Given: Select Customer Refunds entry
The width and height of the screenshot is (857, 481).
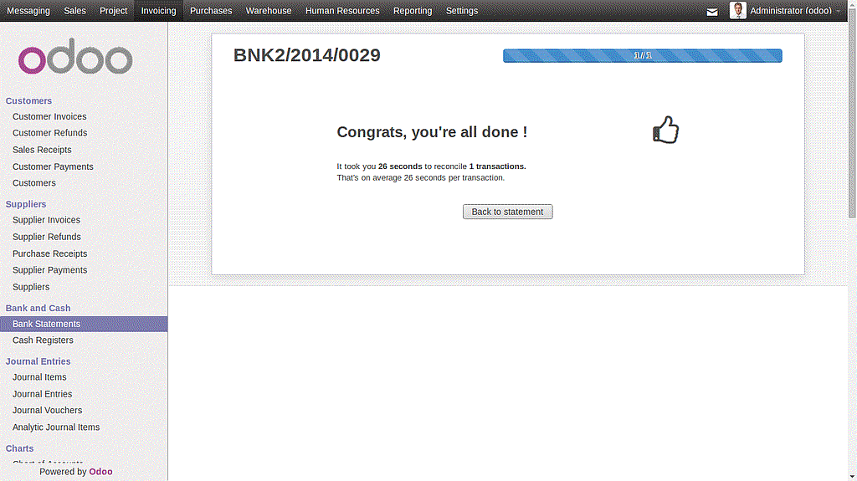Looking at the screenshot, I should click(49, 133).
